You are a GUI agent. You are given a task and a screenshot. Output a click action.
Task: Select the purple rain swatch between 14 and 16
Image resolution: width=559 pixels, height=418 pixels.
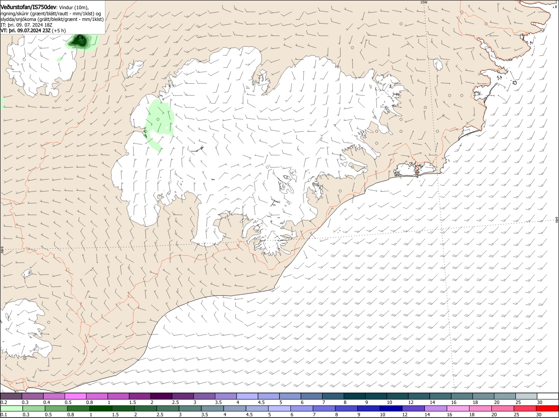point(435,408)
